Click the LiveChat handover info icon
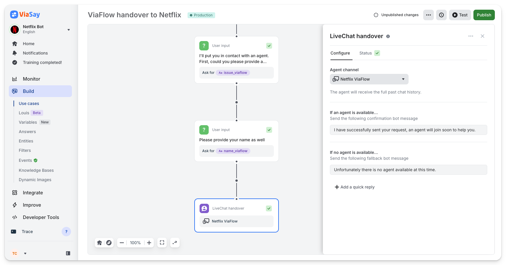 click(x=388, y=36)
